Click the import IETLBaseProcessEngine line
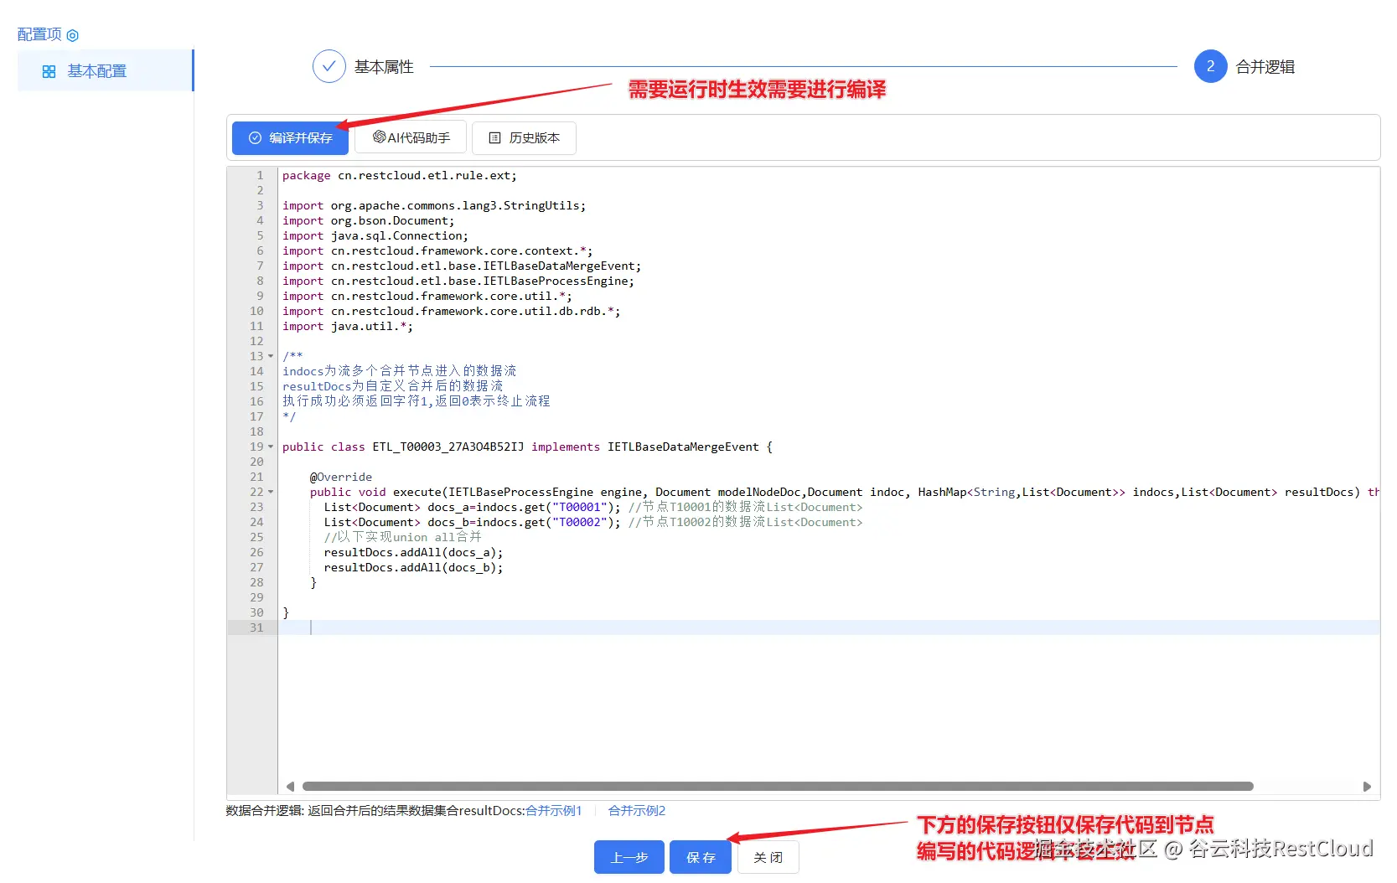 click(458, 281)
